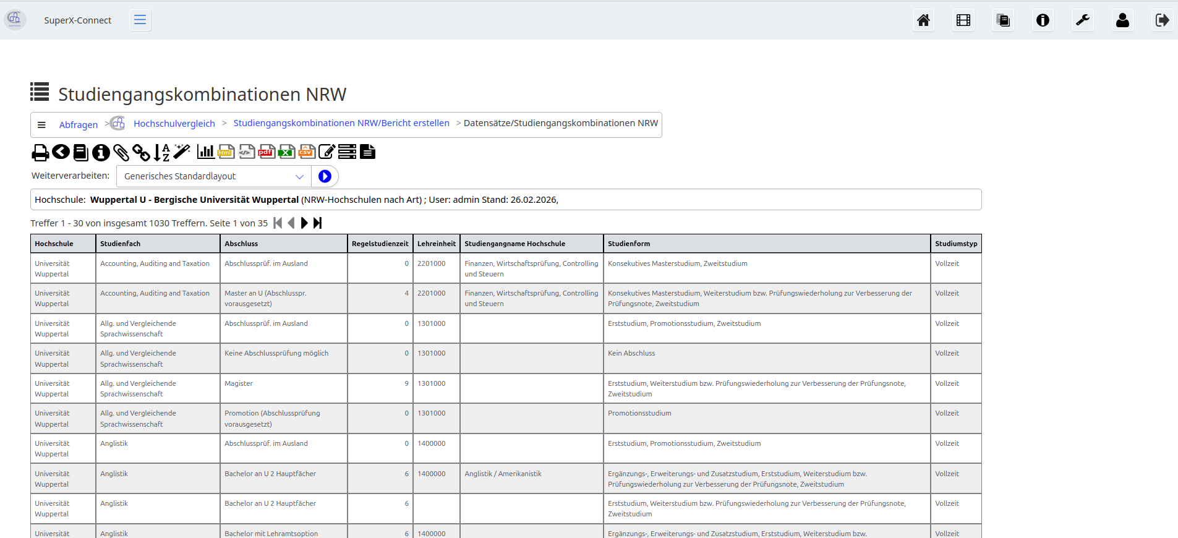Image resolution: width=1178 pixels, height=538 pixels.
Task: Open the Generisches Standardlayout dropdown
Action: point(213,176)
